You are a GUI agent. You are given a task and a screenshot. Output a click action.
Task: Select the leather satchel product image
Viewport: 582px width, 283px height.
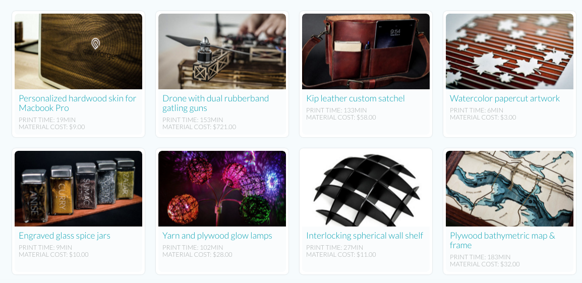(366, 51)
